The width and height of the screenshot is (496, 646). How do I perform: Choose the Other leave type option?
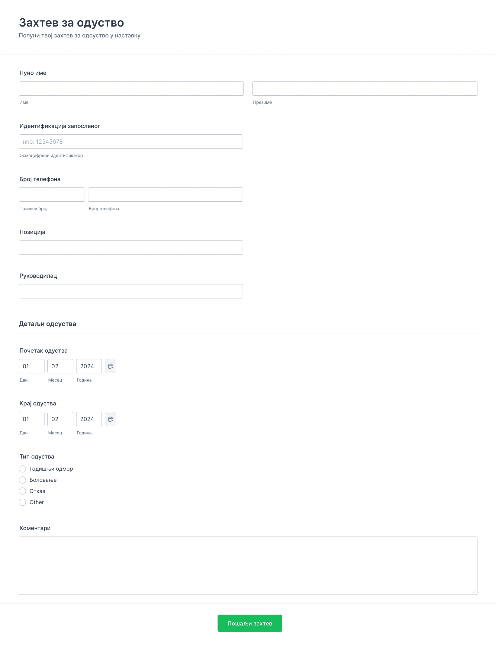[22, 502]
